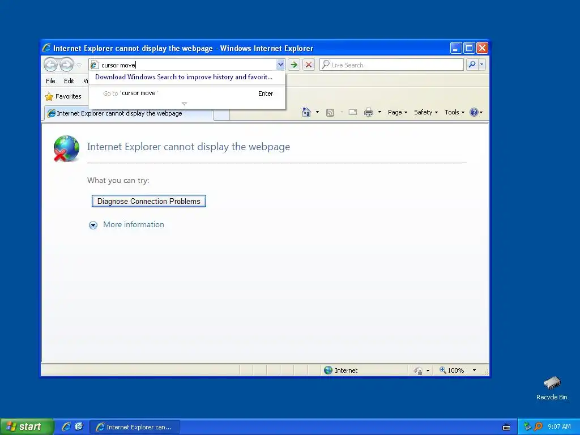
Task: Open the Edit menu
Action: click(69, 81)
